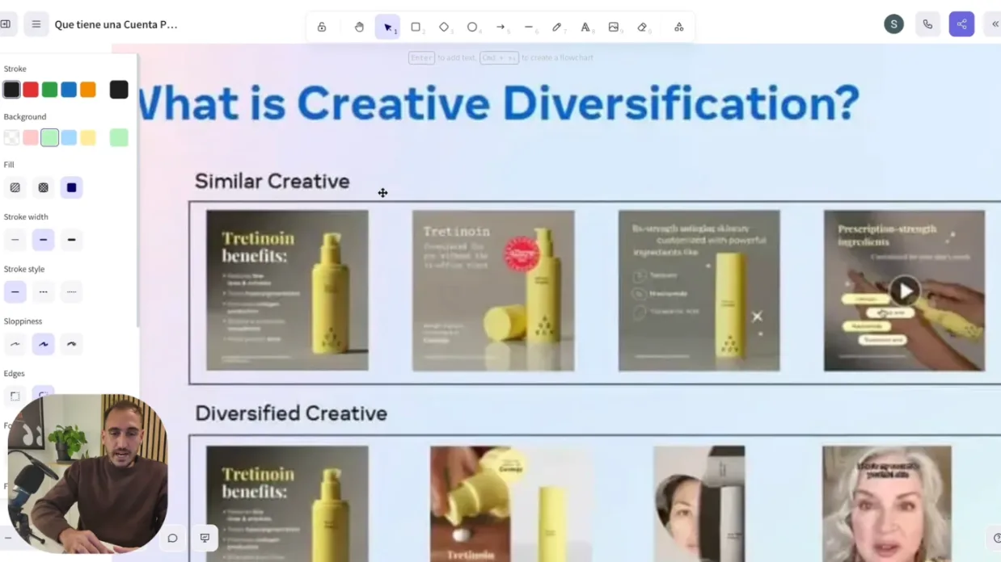Select the Arrow tool

tap(500, 27)
